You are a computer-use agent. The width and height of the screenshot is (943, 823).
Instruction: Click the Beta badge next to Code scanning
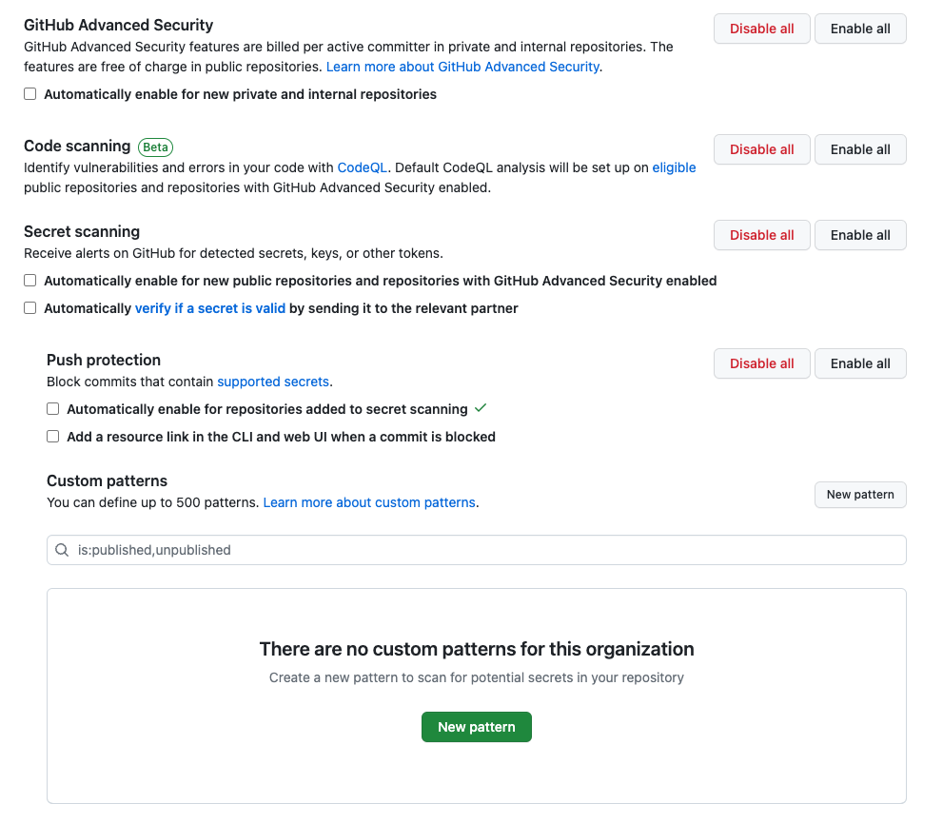156,147
